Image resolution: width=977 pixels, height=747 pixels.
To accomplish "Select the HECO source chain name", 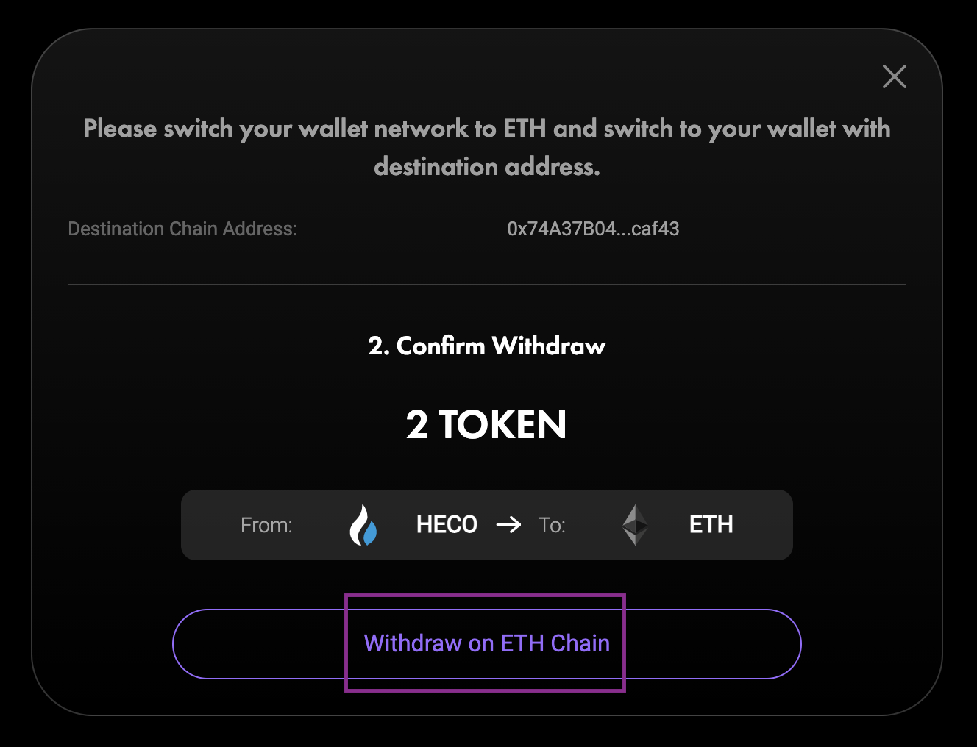I will pyautogui.click(x=447, y=525).
